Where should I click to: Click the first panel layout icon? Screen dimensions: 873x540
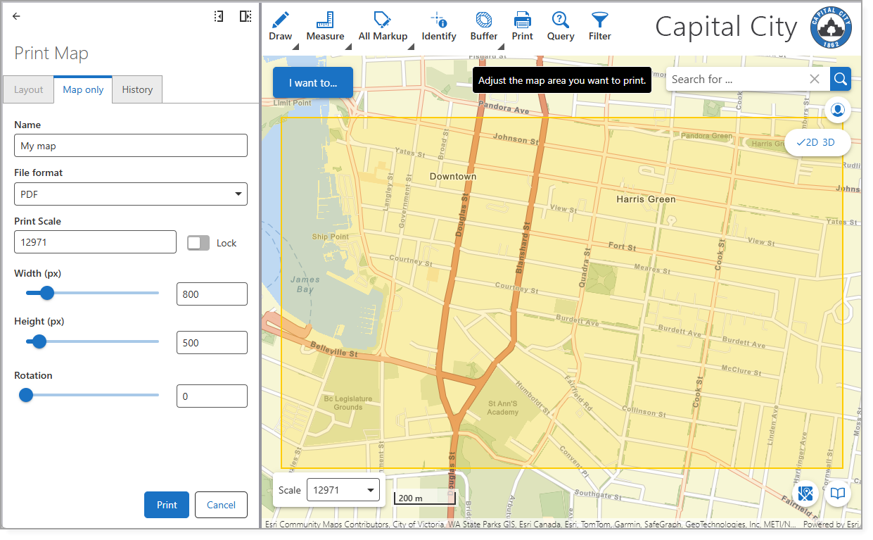pos(219,16)
